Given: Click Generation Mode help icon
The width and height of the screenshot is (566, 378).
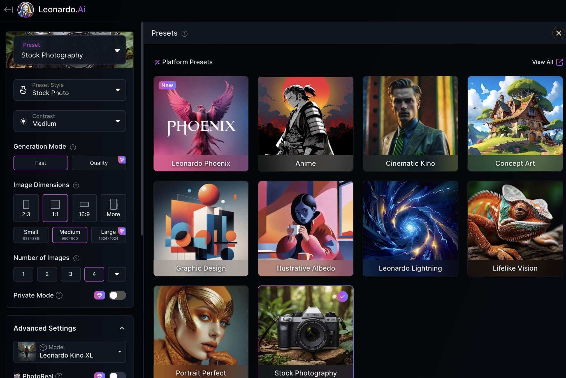Looking at the screenshot, I should pyautogui.click(x=73, y=147).
